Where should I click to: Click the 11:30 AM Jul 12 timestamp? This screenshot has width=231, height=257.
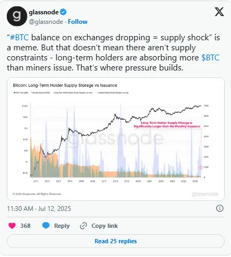(39, 209)
